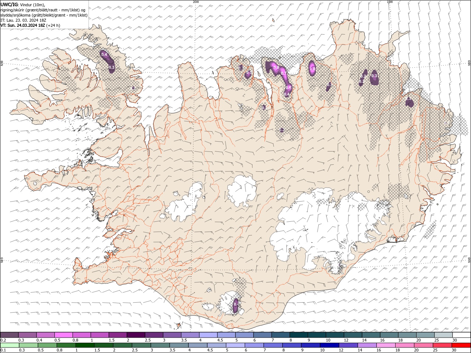The height and width of the screenshot is (353, 471).
Task: Click the 'slydda/snjókoma' legend description line
Action: click(44, 15)
